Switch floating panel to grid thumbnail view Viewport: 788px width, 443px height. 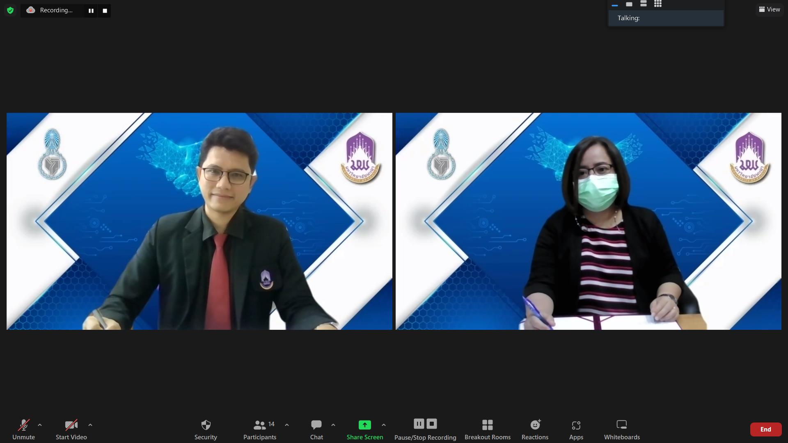pyautogui.click(x=658, y=4)
